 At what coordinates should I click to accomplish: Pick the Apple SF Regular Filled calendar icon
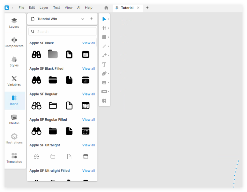pos(85,131)
